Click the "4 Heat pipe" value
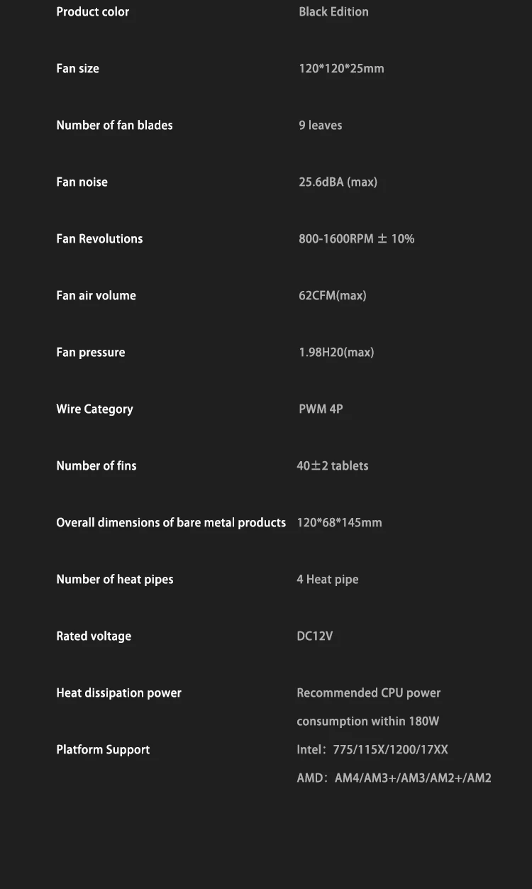 coord(328,580)
